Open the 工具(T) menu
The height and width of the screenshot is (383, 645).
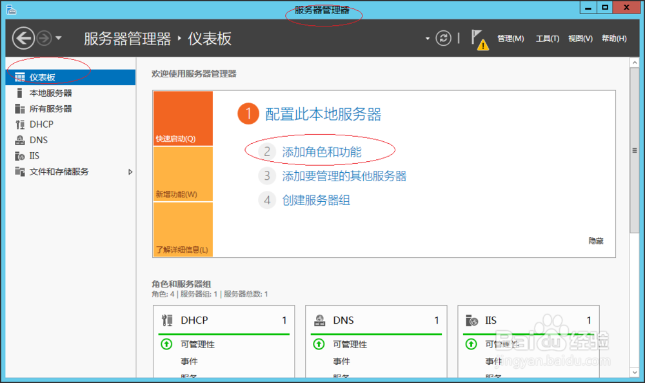547,39
